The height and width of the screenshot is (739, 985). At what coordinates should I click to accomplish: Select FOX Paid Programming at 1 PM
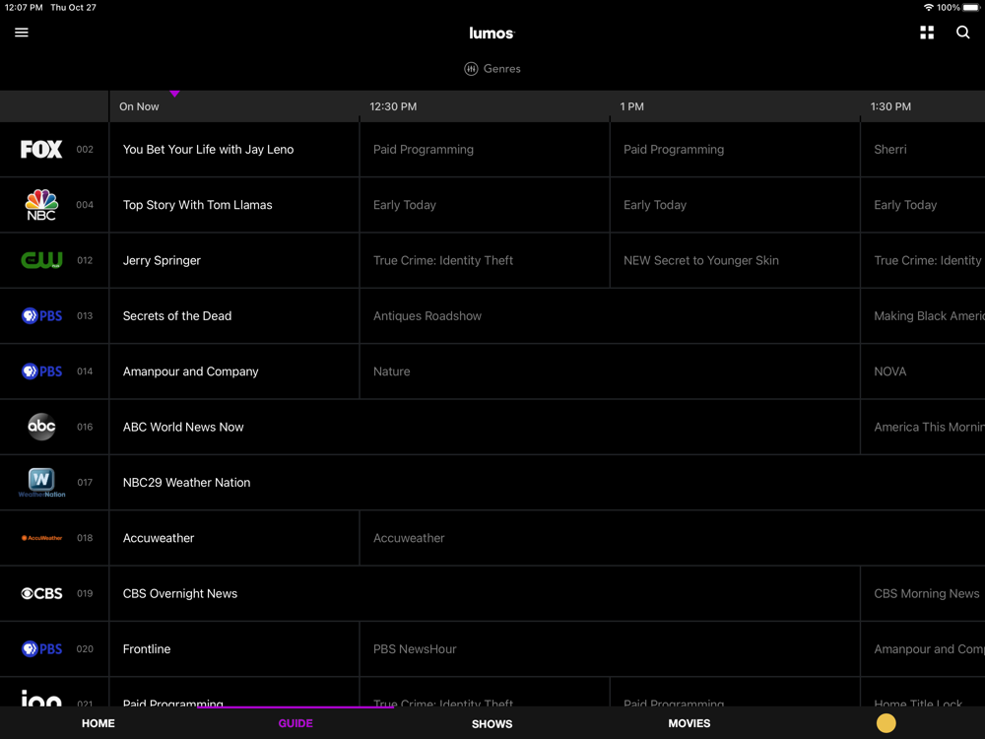click(x=735, y=149)
